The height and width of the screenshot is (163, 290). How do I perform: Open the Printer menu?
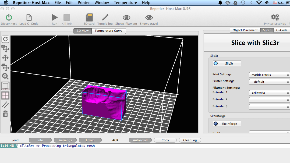pos(84,3)
